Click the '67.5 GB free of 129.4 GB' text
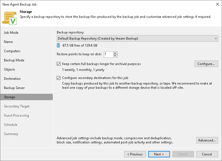 coord(80,45)
